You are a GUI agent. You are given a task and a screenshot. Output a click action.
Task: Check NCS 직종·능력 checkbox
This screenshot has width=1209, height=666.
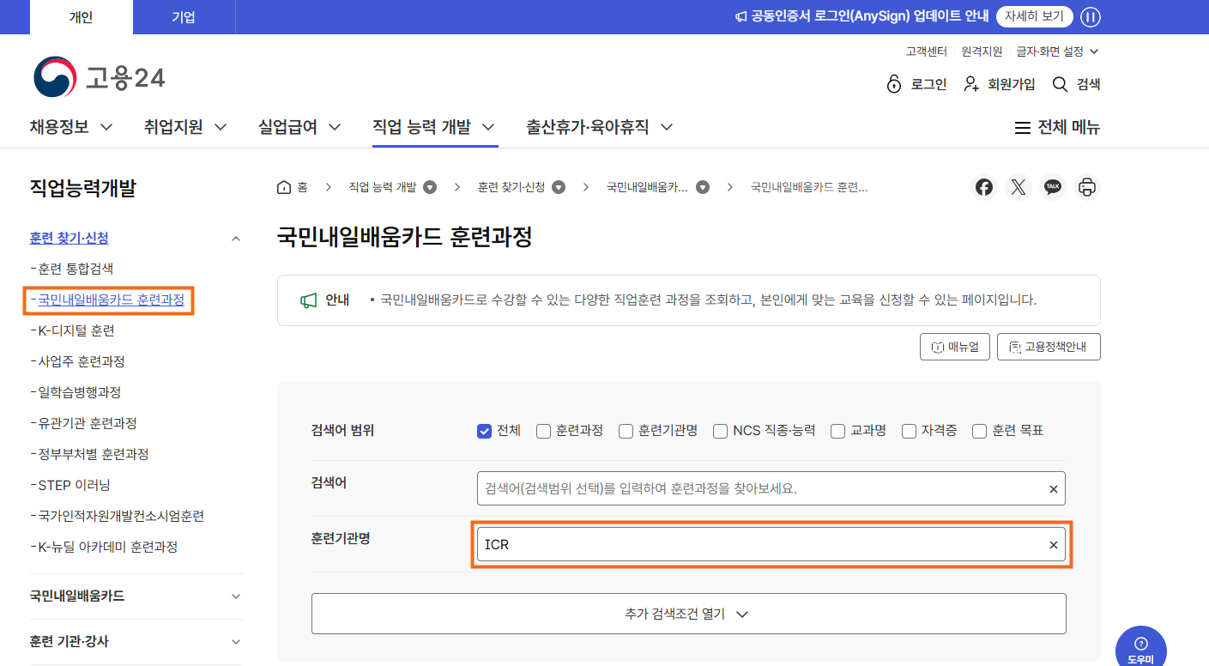pos(720,431)
